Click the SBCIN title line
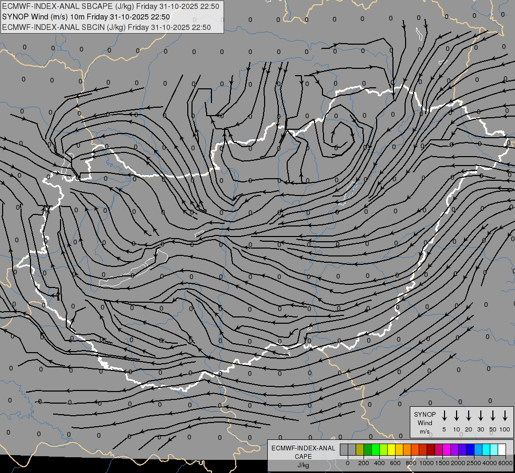The width and height of the screenshot is (515, 473). (x=106, y=27)
